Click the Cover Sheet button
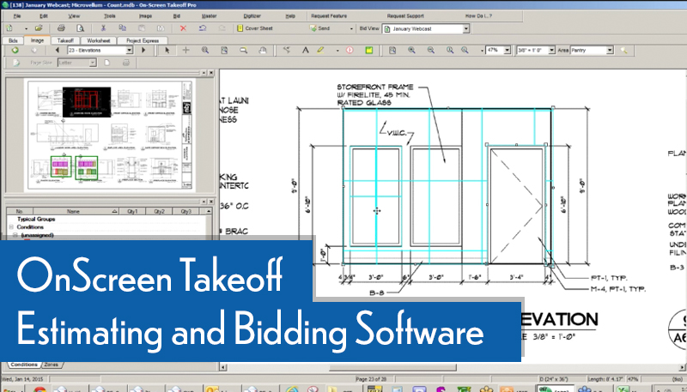 pyautogui.click(x=254, y=28)
